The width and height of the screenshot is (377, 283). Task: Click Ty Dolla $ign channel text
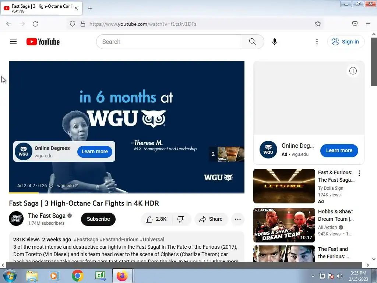pos(331,188)
